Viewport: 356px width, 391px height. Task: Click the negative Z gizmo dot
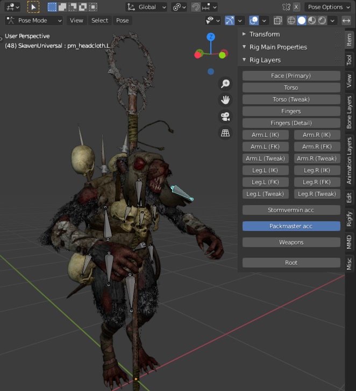point(211,71)
